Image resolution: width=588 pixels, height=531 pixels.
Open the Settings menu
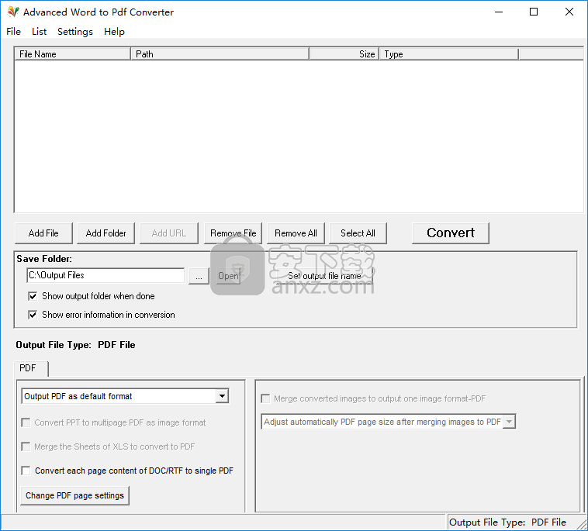[75, 32]
